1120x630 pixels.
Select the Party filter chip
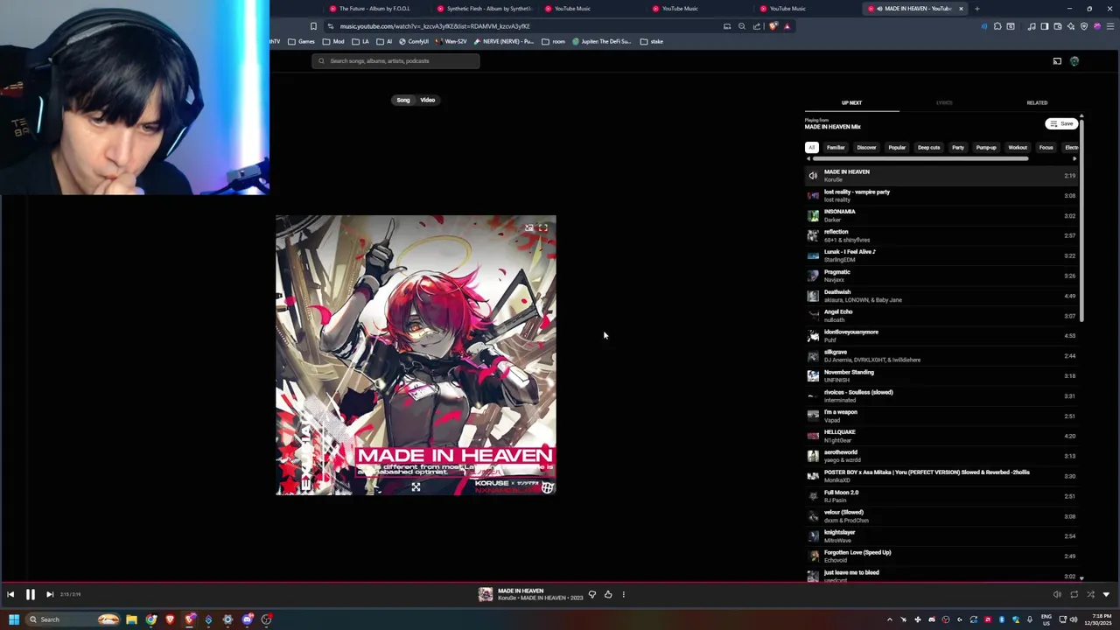pyautogui.click(x=958, y=147)
